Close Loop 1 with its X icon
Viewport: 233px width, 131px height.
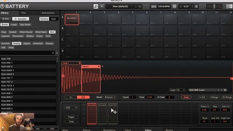[80, 63]
